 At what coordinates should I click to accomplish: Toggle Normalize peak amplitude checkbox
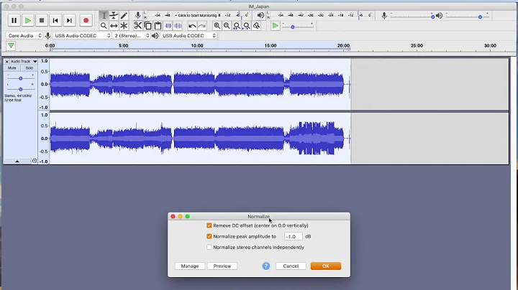(x=209, y=236)
